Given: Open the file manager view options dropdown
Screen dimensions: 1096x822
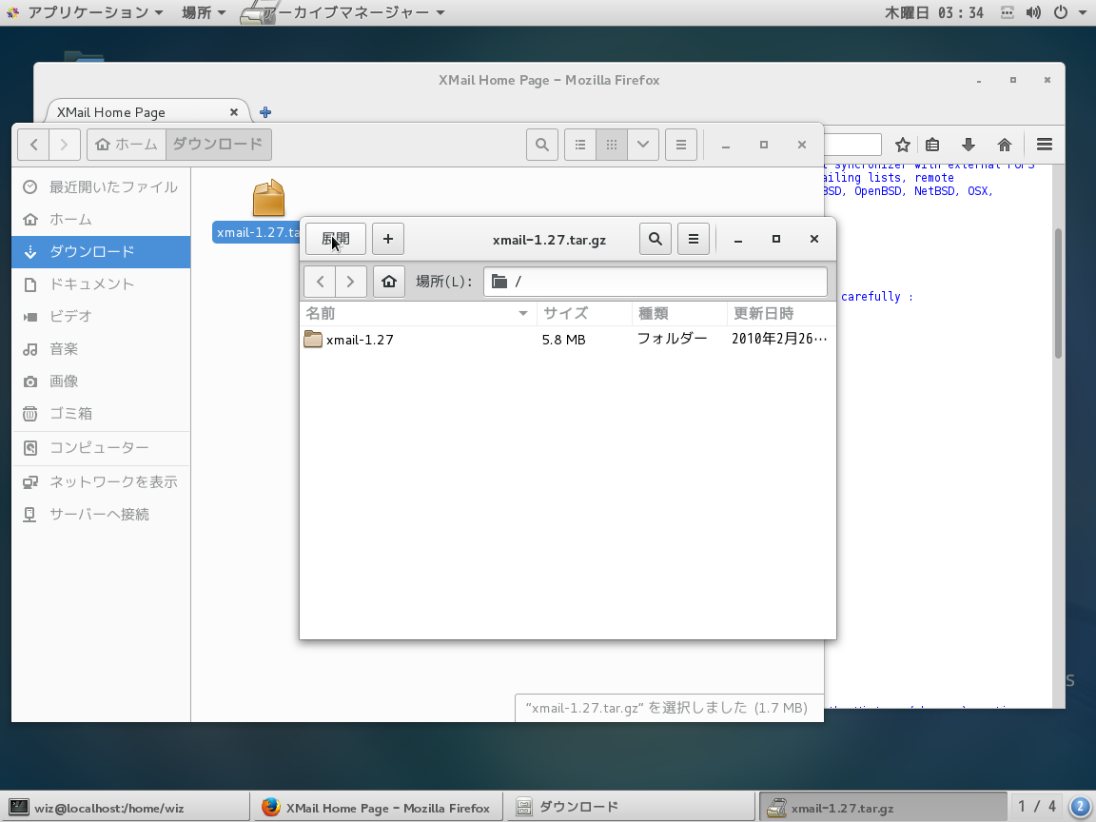Looking at the screenshot, I should [643, 145].
